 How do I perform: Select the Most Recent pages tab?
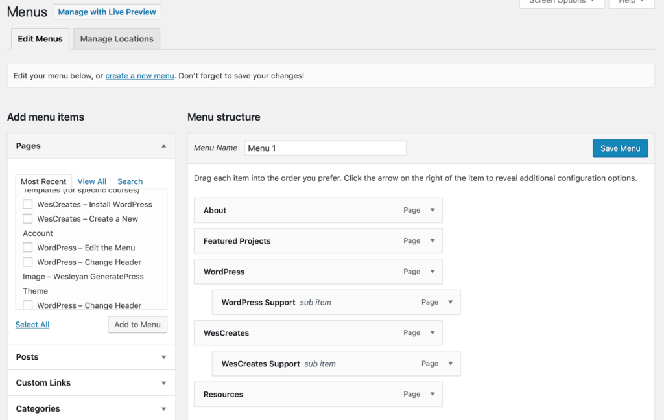(43, 181)
